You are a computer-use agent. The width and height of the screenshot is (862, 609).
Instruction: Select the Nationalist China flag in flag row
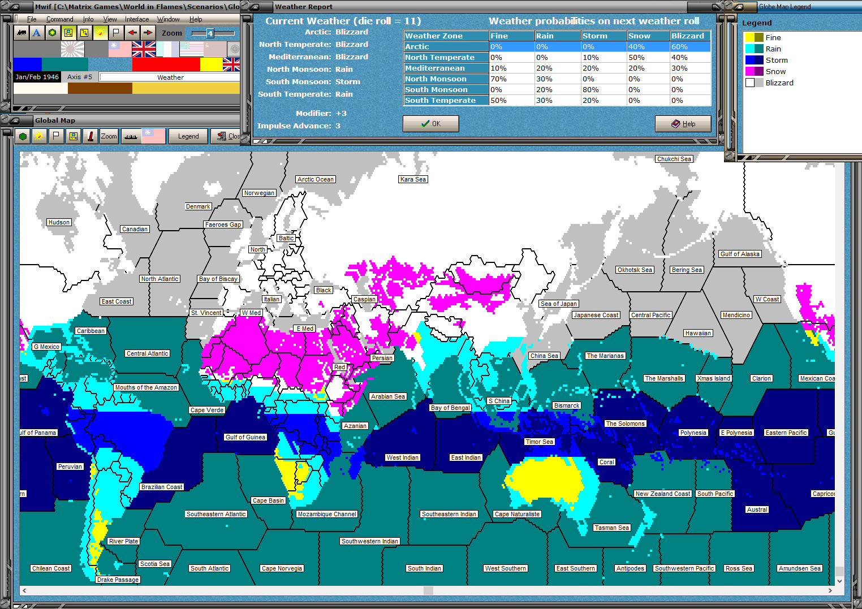[120, 49]
